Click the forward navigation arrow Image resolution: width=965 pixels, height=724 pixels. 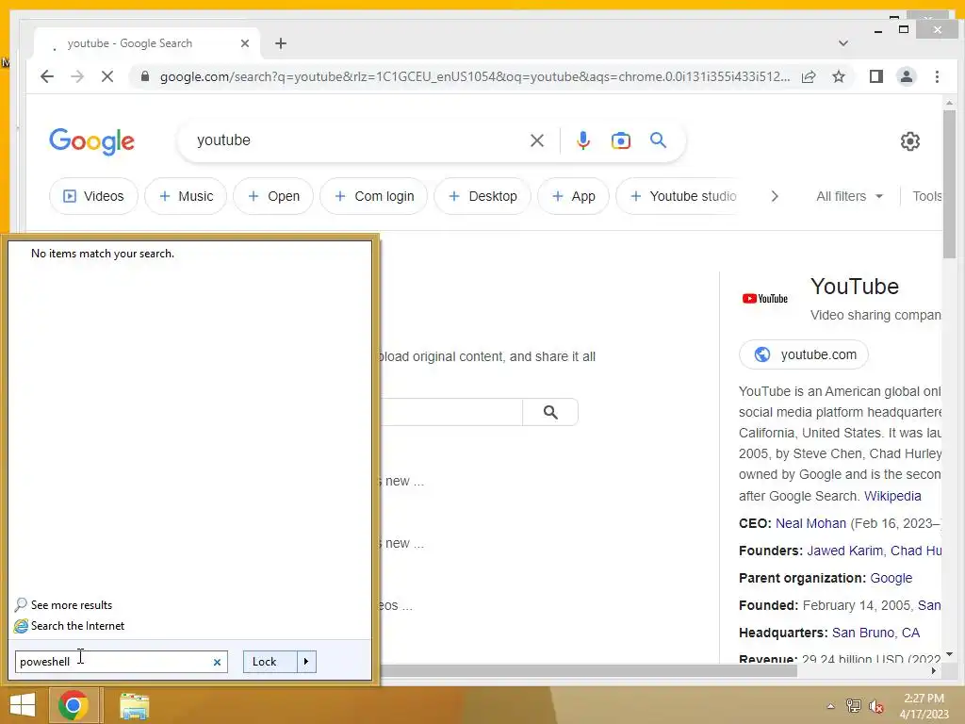click(77, 76)
